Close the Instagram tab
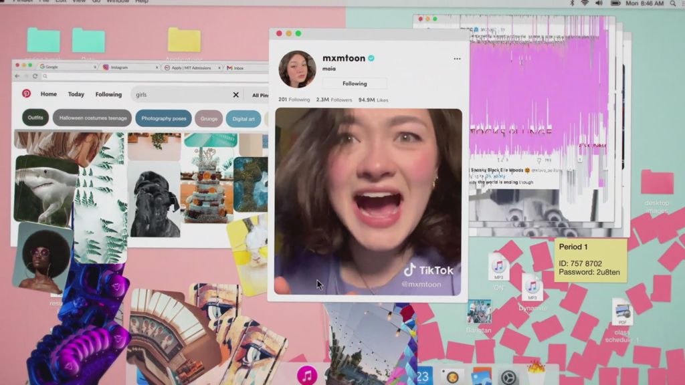 point(157,68)
